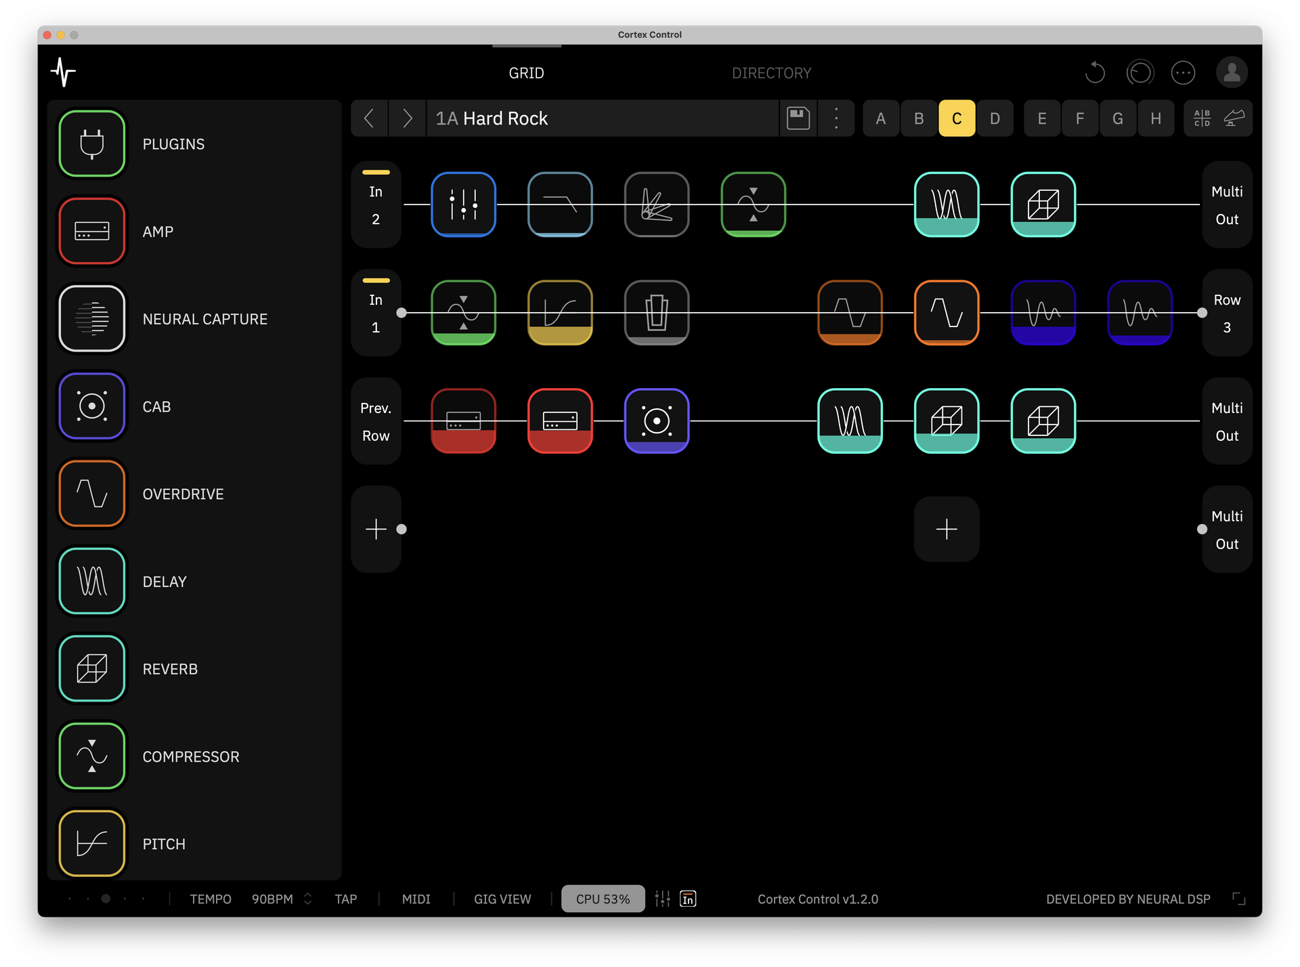Open the DELAY category icon
Viewport: 1300px width, 967px height.
[92, 581]
